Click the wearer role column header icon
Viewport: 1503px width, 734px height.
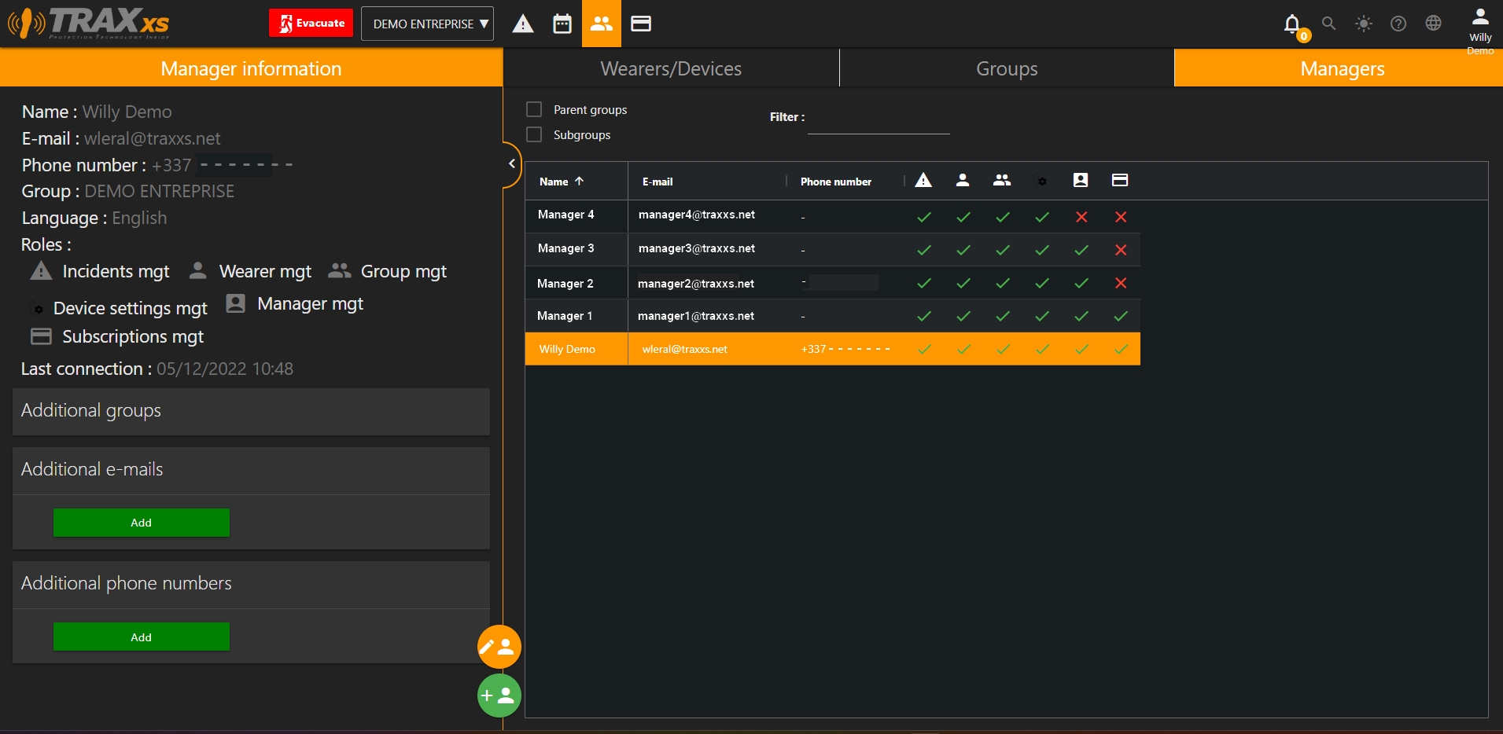[x=963, y=180]
